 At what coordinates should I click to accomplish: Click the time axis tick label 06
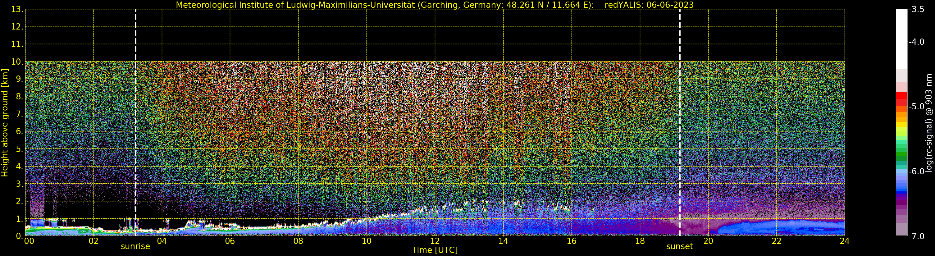point(230,241)
